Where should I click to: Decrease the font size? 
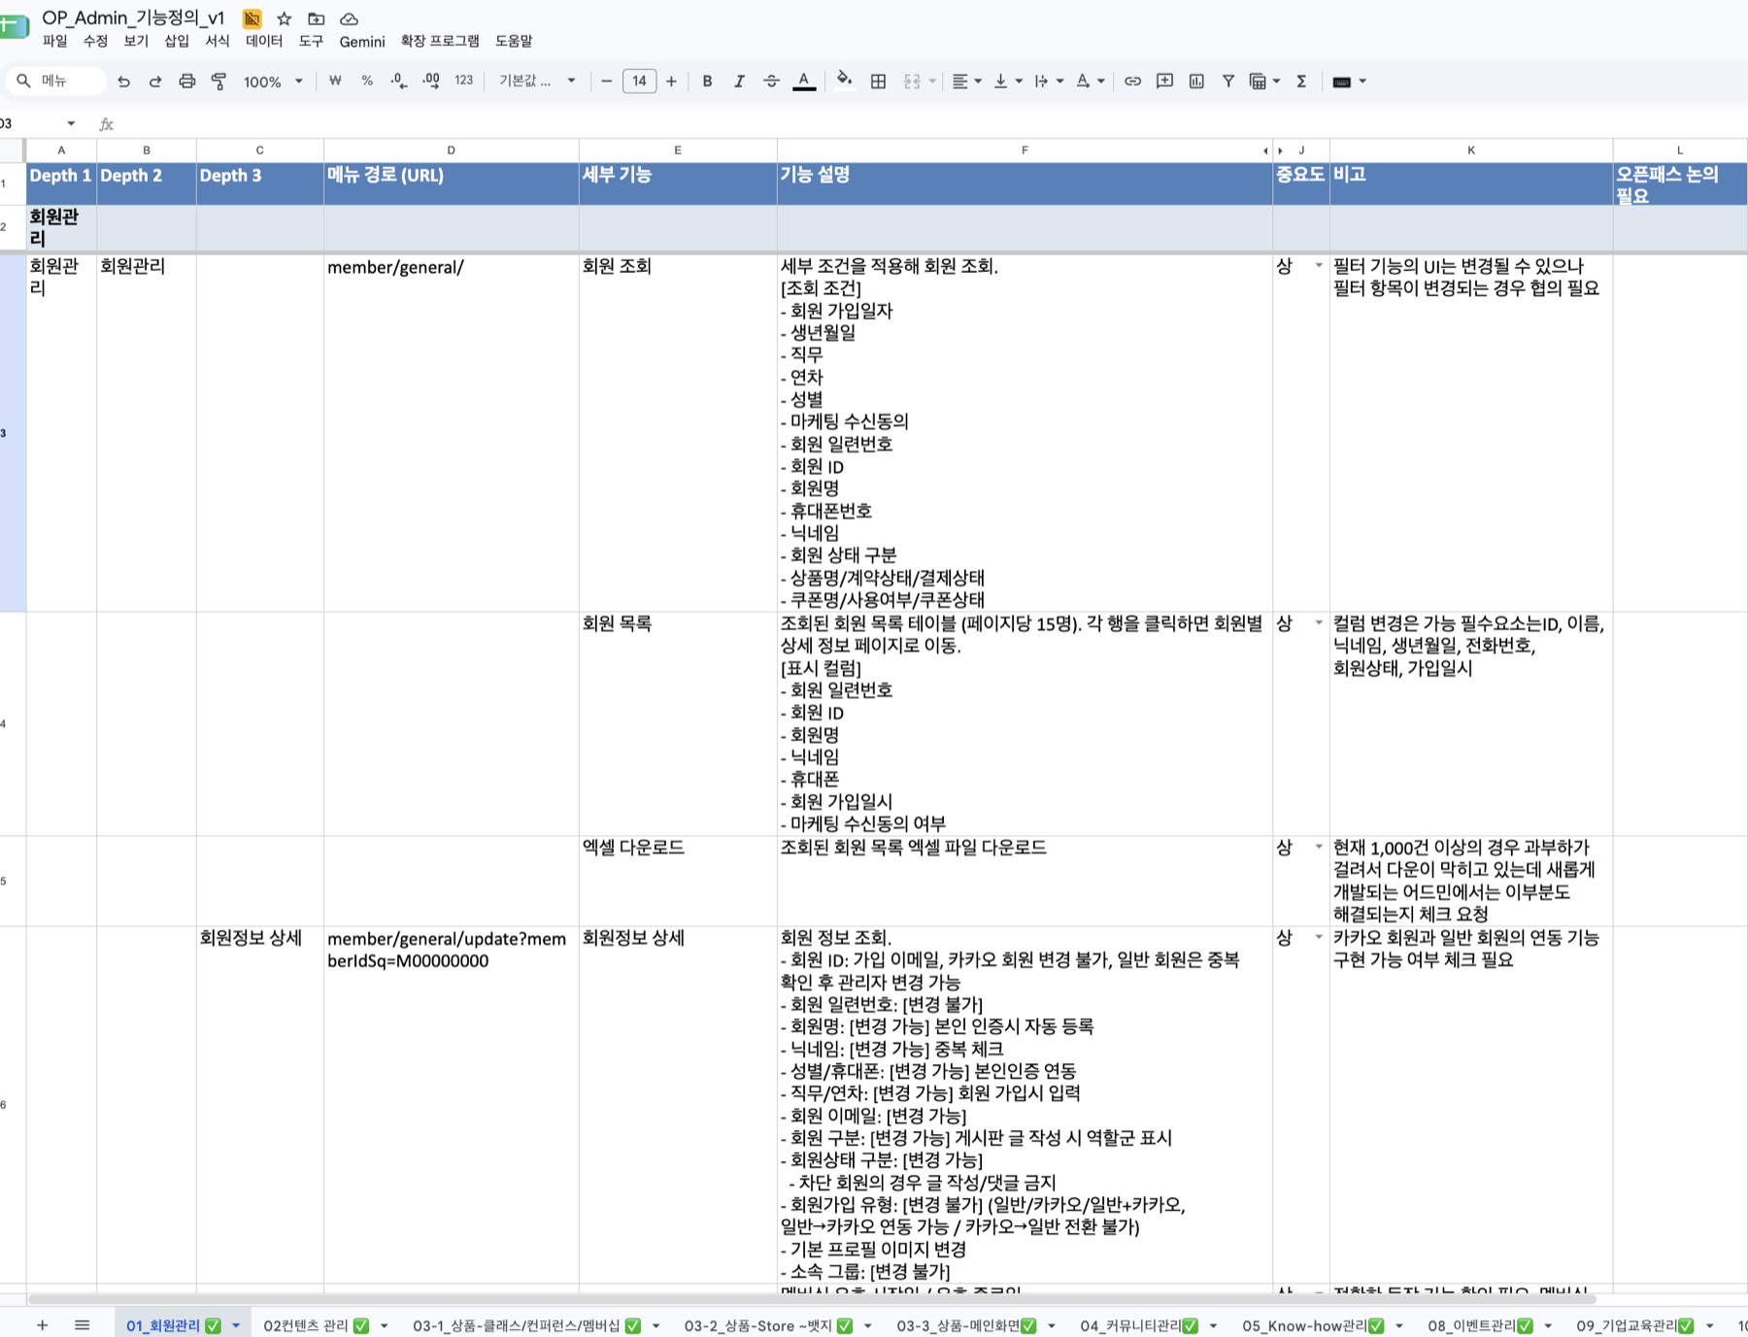click(x=607, y=82)
